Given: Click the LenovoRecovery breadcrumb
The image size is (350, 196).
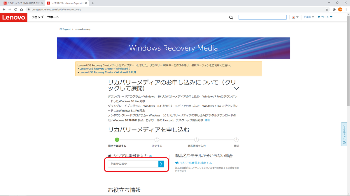Looking at the screenshot, I should click(x=83, y=29).
